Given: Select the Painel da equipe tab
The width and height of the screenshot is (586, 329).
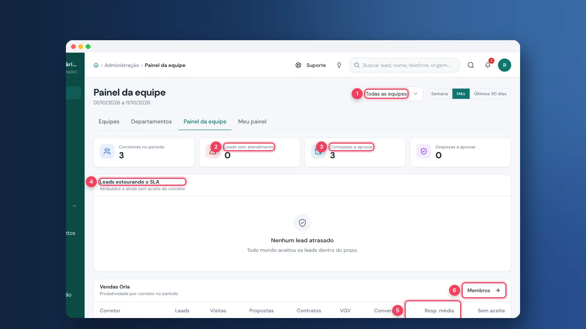Looking at the screenshot, I should tap(205, 122).
